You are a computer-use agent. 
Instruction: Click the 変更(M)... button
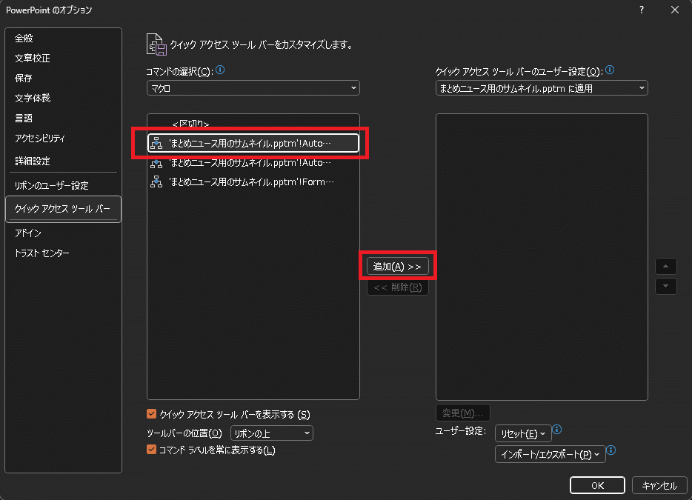462,413
